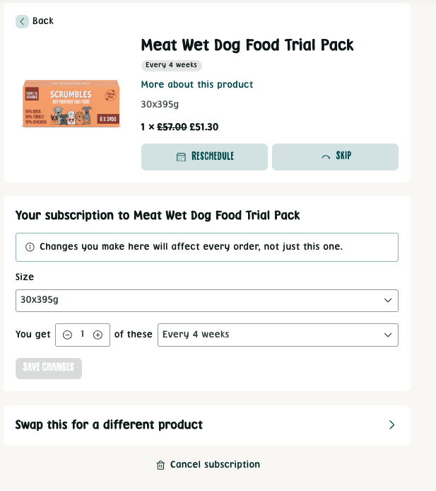This screenshot has width=436, height=491.
Task: Open the Every 4 weeks frequency dropdown
Action: (278, 335)
